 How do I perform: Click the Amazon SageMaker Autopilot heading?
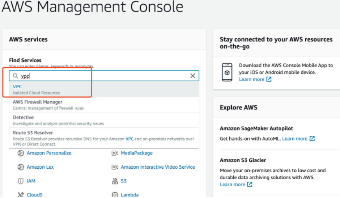(256, 128)
